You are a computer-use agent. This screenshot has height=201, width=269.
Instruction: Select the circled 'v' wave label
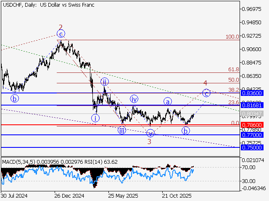150,133
